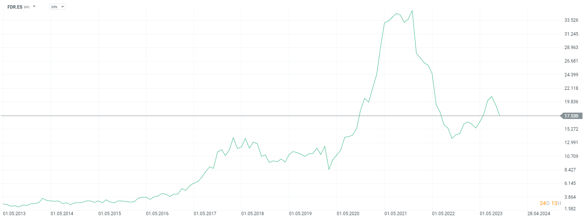This screenshot has width=587, height=220.
Task: Select the 26.681 price level label
Action: coord(571,61)
